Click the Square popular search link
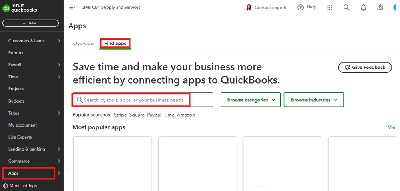This screenshot has height=191, width=400. click(137, 115)
